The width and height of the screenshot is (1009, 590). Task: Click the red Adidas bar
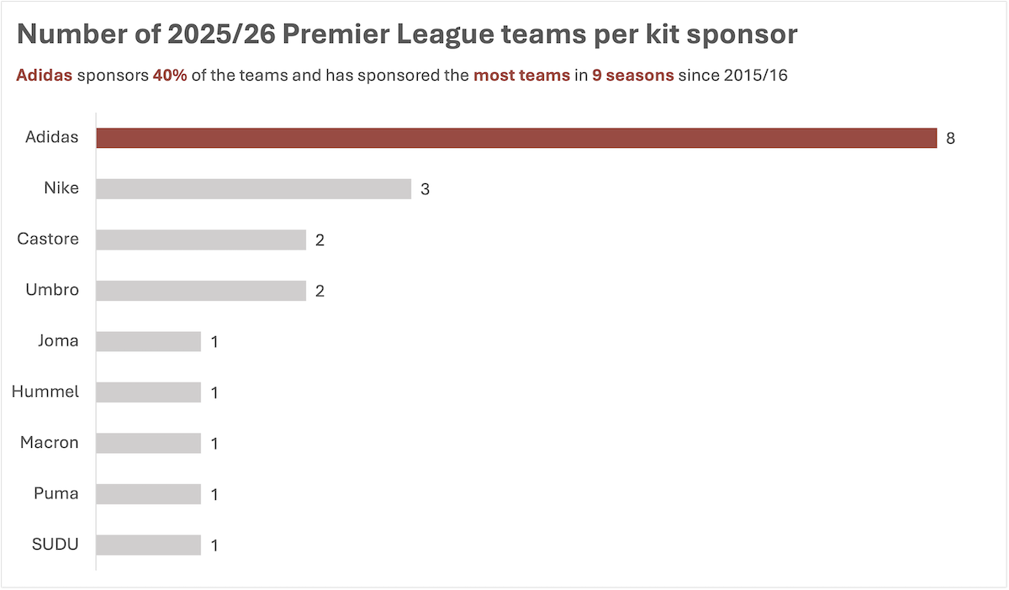pyautogui.click(x=515, y=138)
